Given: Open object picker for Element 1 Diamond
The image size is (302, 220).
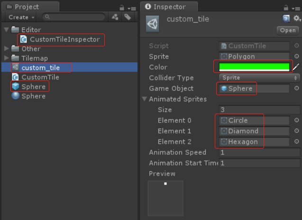Looking at the screenshot, I should point(296,131).
